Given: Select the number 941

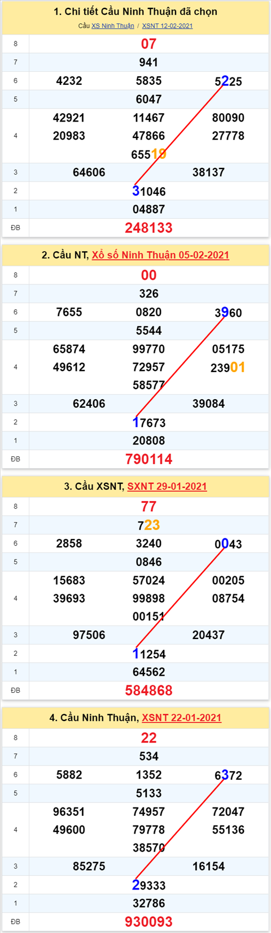Looking at the screenshot, I should (x=148, y=62).
